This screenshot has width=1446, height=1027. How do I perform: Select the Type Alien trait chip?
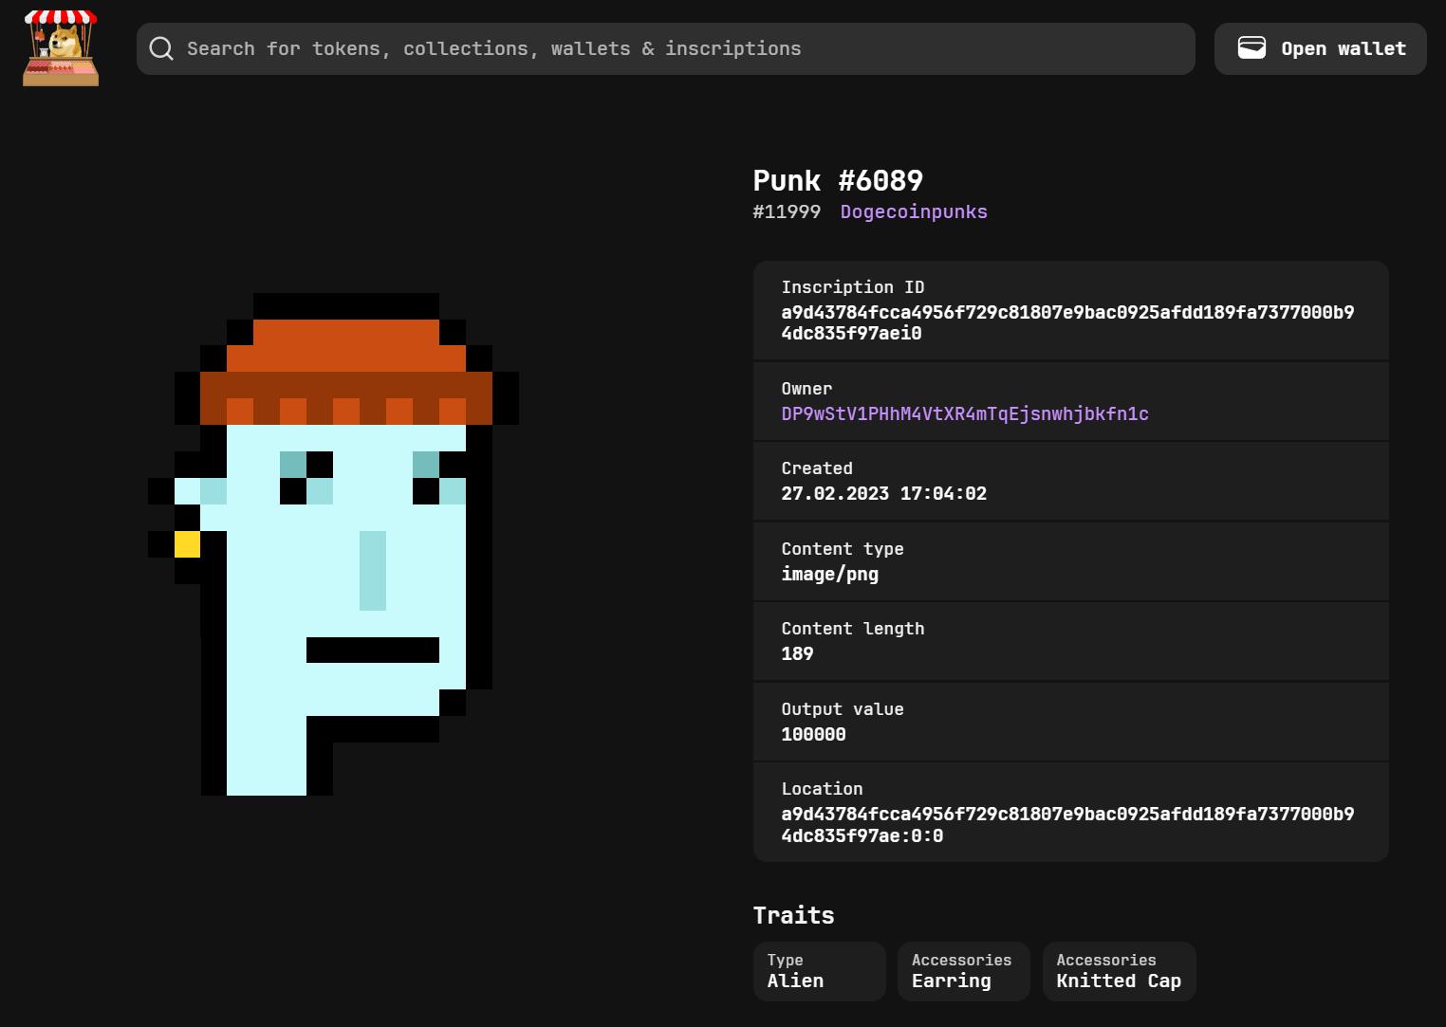[819, 971]
